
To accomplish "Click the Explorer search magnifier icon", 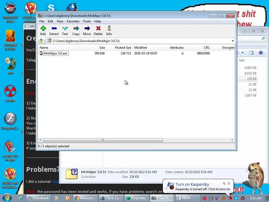I will pyautogui.click(x=263, y=38).
